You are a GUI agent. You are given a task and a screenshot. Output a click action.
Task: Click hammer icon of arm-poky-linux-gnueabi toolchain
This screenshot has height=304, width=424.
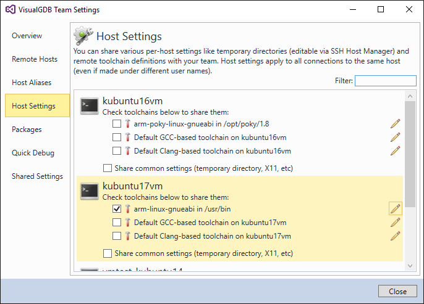(x=127, y=124)
